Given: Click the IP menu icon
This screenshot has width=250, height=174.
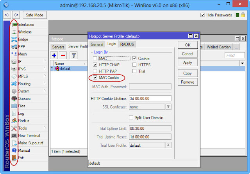Looking at the screenshot, I should click(x=14, y=62).
